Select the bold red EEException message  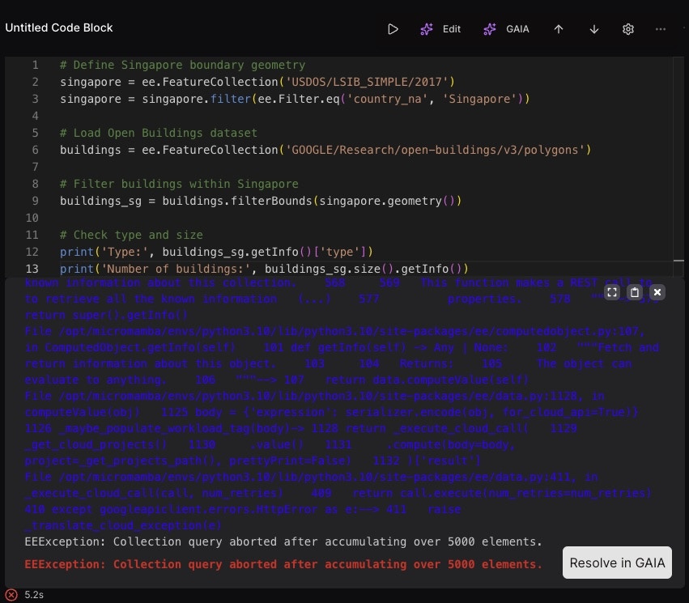click(283, 564)
